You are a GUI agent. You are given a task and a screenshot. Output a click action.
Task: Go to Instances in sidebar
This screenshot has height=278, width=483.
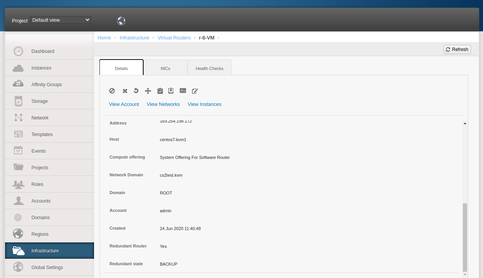click(x=49, y=68)
